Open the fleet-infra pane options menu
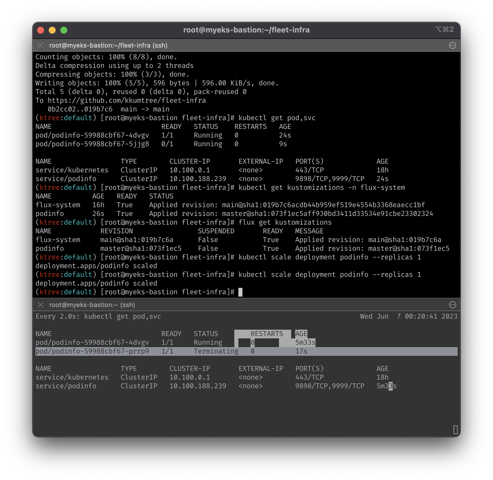Screen dimensions: 493x480 (x=452, y=45)
